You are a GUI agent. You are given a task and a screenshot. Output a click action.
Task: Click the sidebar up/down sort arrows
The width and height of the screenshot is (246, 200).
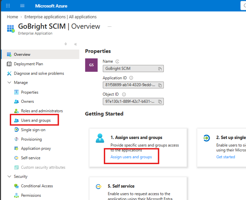click(x=66, y=44)
